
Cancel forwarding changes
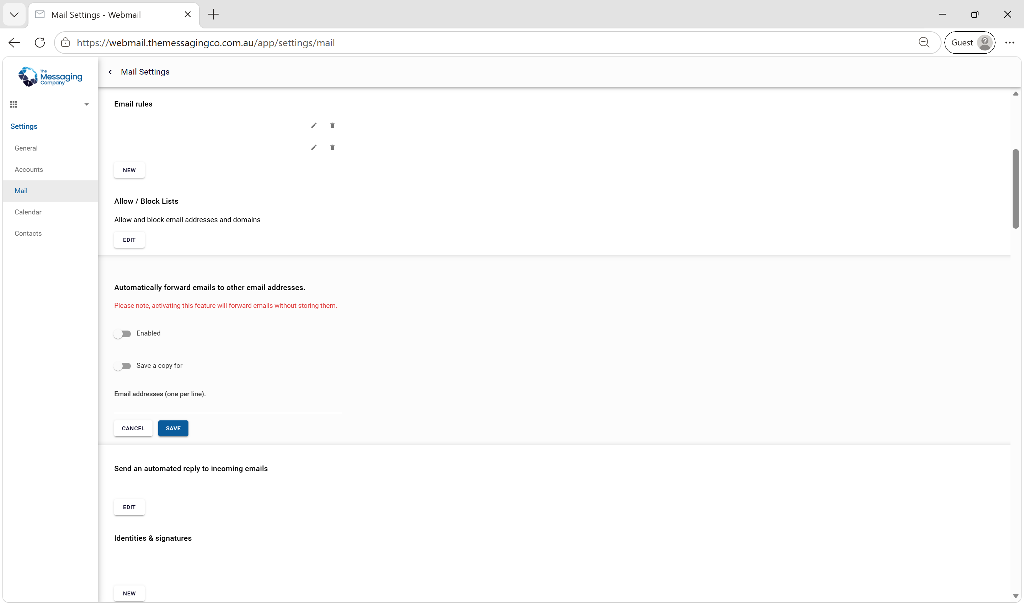[133, 429]
